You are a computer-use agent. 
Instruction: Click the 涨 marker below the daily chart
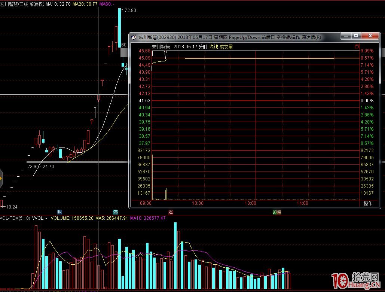click(171, 212)
